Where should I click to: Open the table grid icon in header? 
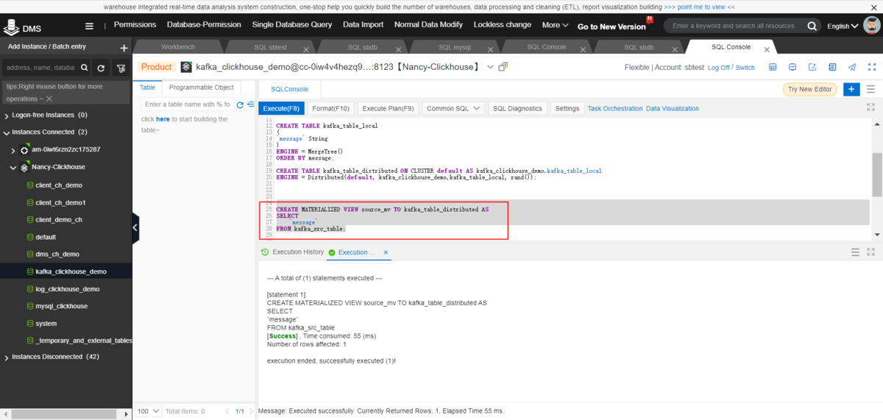coord(773,67)
